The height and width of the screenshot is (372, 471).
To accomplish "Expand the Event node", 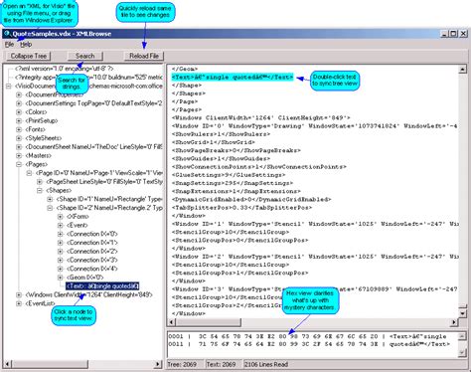I will (x=60, y=225).
